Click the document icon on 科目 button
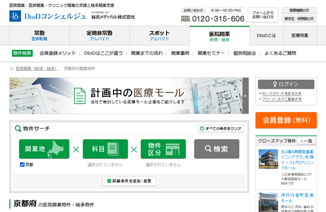The image size is (326, 212). (114, 149)
